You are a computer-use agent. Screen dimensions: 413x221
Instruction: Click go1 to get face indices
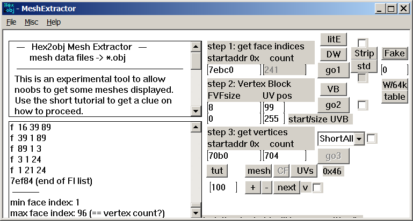[x=334, y=70]
